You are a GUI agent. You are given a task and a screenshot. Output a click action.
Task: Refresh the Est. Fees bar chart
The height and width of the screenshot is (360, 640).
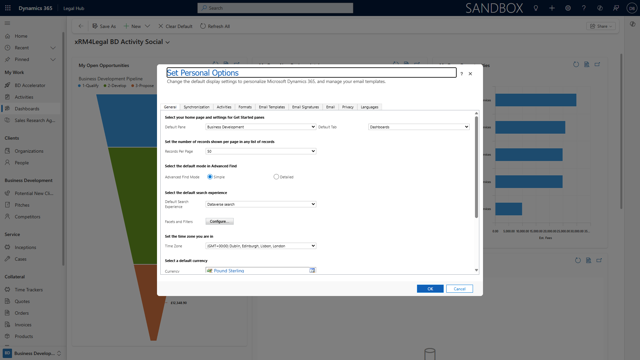[576, 64]
